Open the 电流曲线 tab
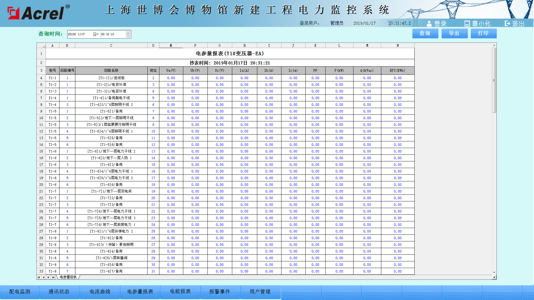This screenshot has height=300, width=534. (x=100, y=292)
